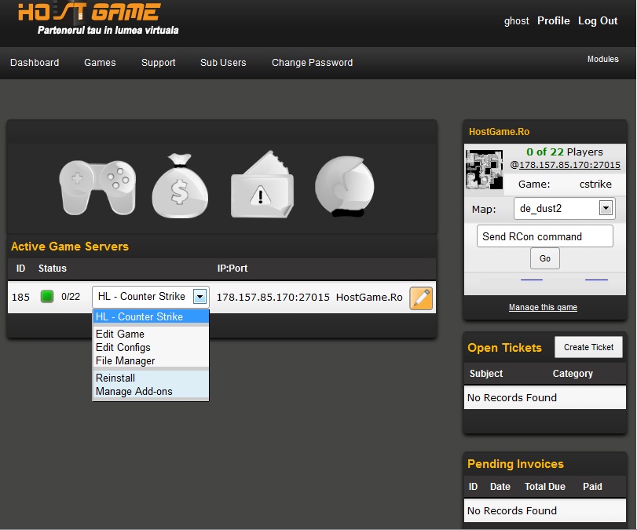This screenshot has width=637, height=530.
Task: Open the white helmet icon
Action: pos(345,186)
